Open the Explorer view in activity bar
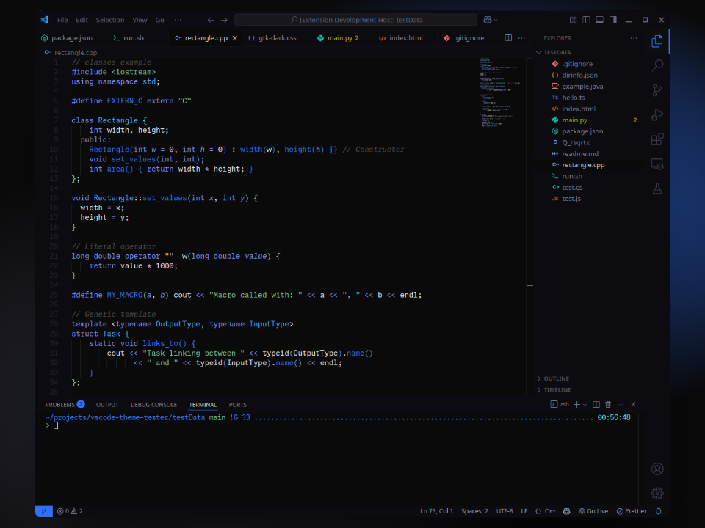Image resolution: width=705 pixels, height=528 pixels. (x=657, y=41)
